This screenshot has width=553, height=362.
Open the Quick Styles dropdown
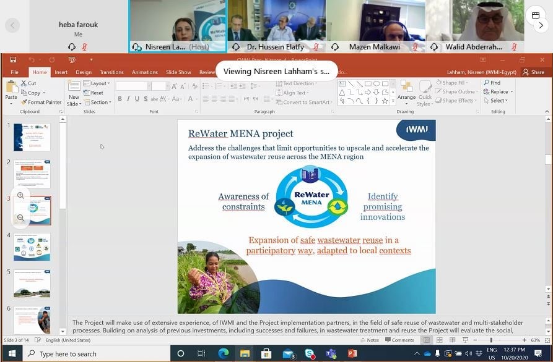425,93
